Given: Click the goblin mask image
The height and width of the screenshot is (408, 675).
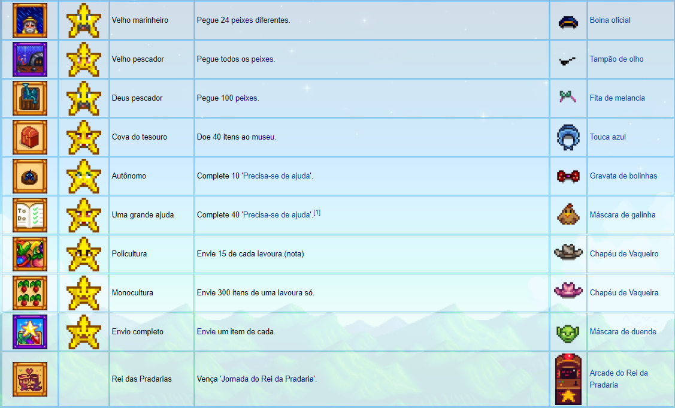Looking at the screenshot, I should pyautogui.click(x=568, y=333).
